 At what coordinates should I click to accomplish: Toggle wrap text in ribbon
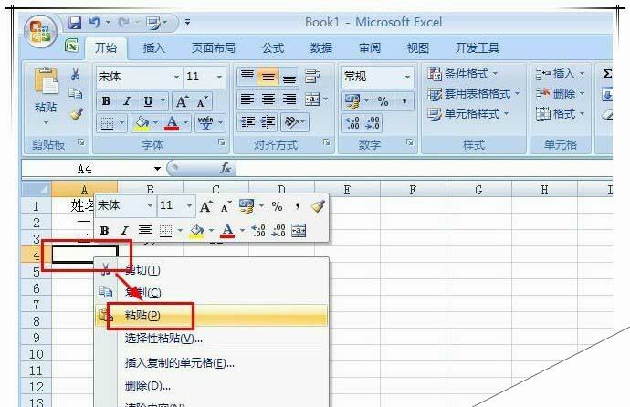point(312,77)
